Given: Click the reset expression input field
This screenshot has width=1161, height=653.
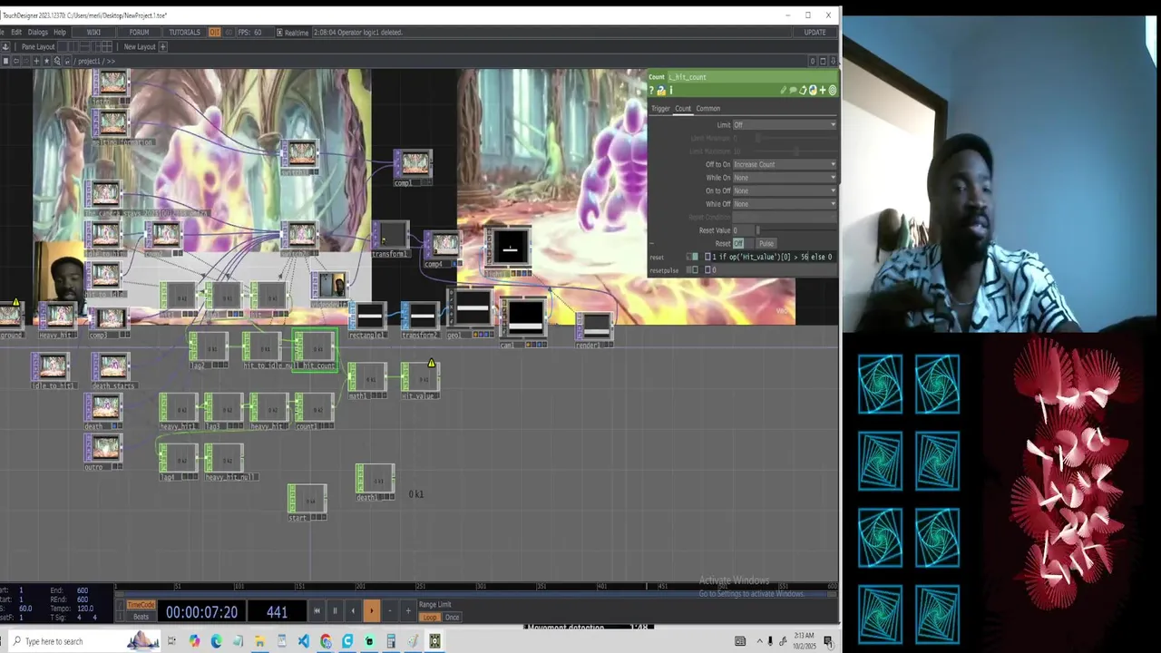Looking at the screenshot, I should tap(775, 257).
